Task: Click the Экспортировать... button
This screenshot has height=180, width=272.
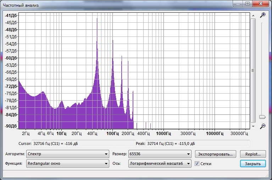Action: click(216, 154)
